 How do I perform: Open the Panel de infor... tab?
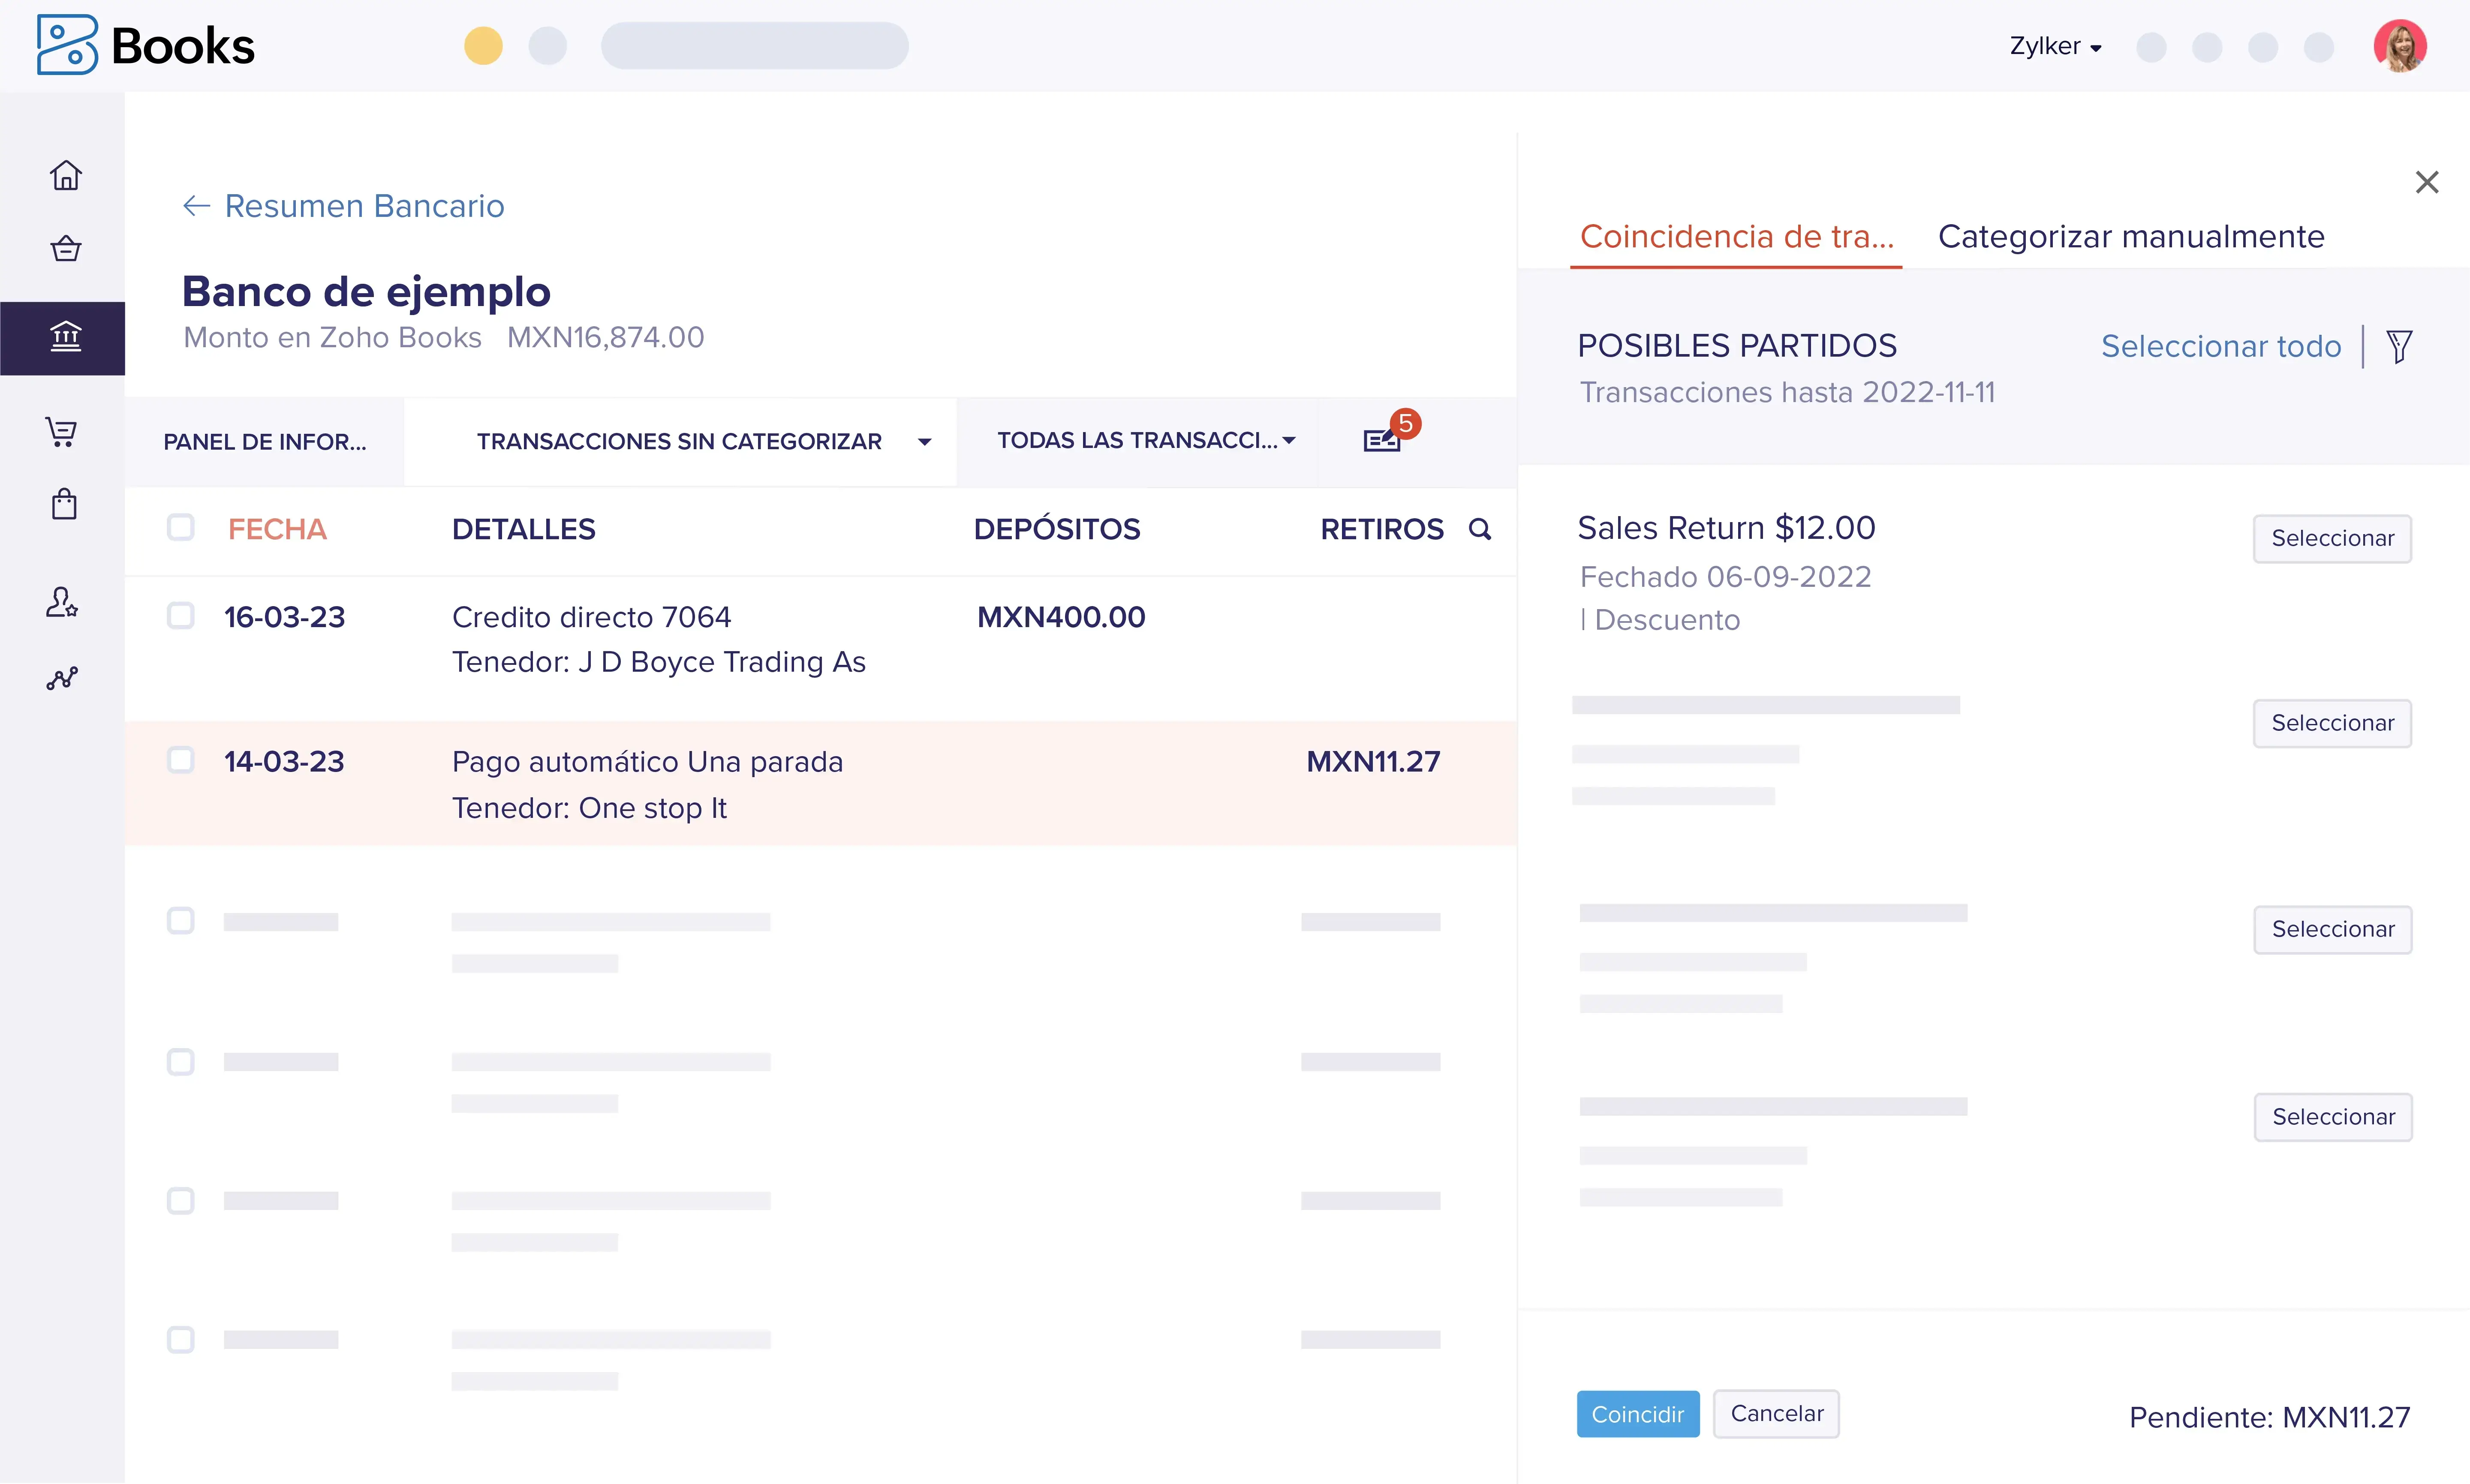tap(265, 441)
